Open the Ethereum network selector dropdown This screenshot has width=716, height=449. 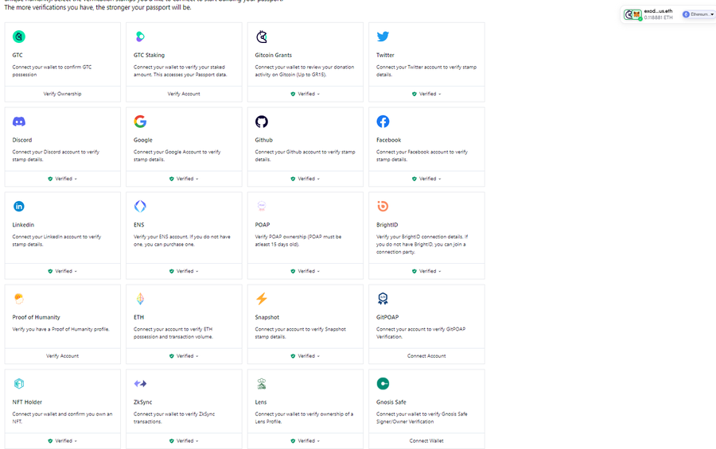(x=698, y=14)
